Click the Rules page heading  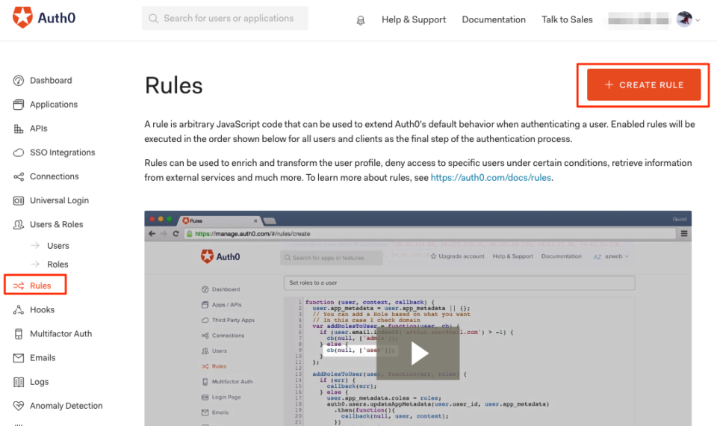pyautogui.click(x=174, y=85)
